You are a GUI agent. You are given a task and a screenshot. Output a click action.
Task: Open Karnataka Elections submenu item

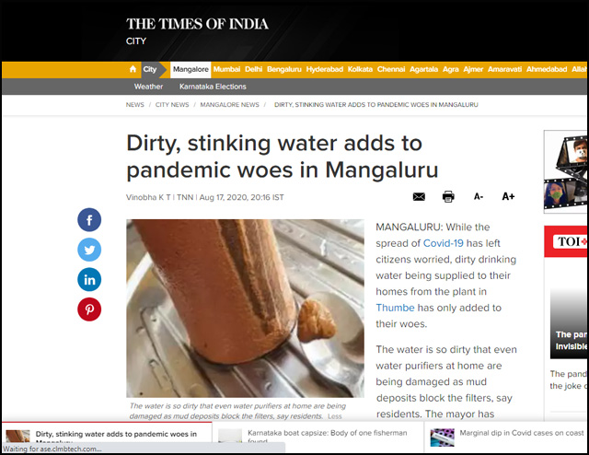point(213,87)
